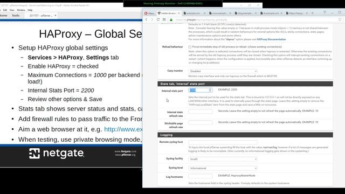Open the Syslog facility dropdown

pyautogui.click(x=223, y=159)
